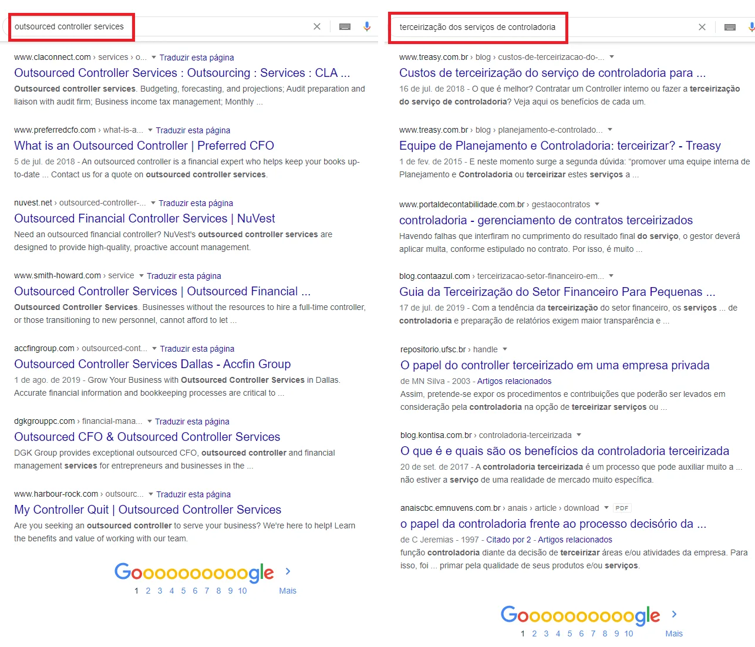
Task: Click next-page chevron in left pagination
Action: pos(288,571)
